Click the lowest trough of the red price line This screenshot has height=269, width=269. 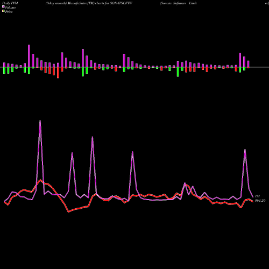tap(68, 212)
